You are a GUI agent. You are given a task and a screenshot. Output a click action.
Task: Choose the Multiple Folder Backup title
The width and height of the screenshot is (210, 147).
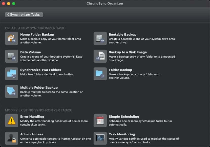pyautogui.click(x=39, y=87)
